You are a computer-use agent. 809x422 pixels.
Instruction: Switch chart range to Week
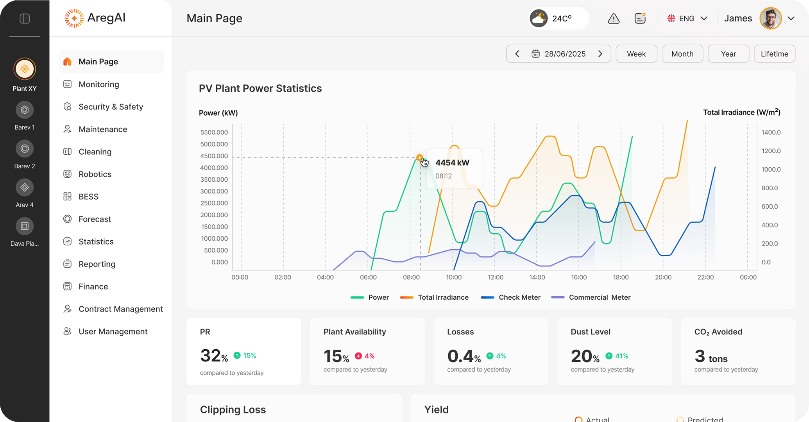pos(636,54)
